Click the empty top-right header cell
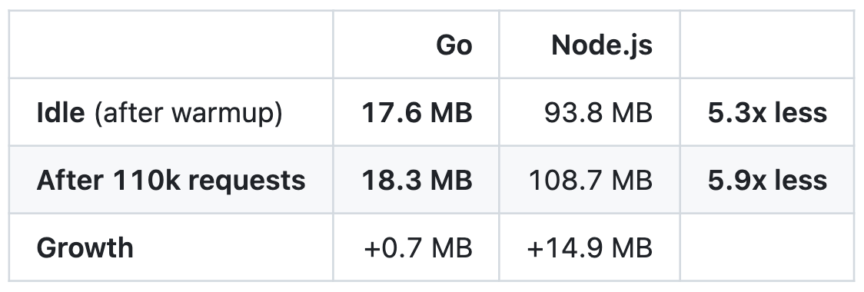Image resolution: width=864 pixels, height=292 pixels. click(x=767, y=45)
